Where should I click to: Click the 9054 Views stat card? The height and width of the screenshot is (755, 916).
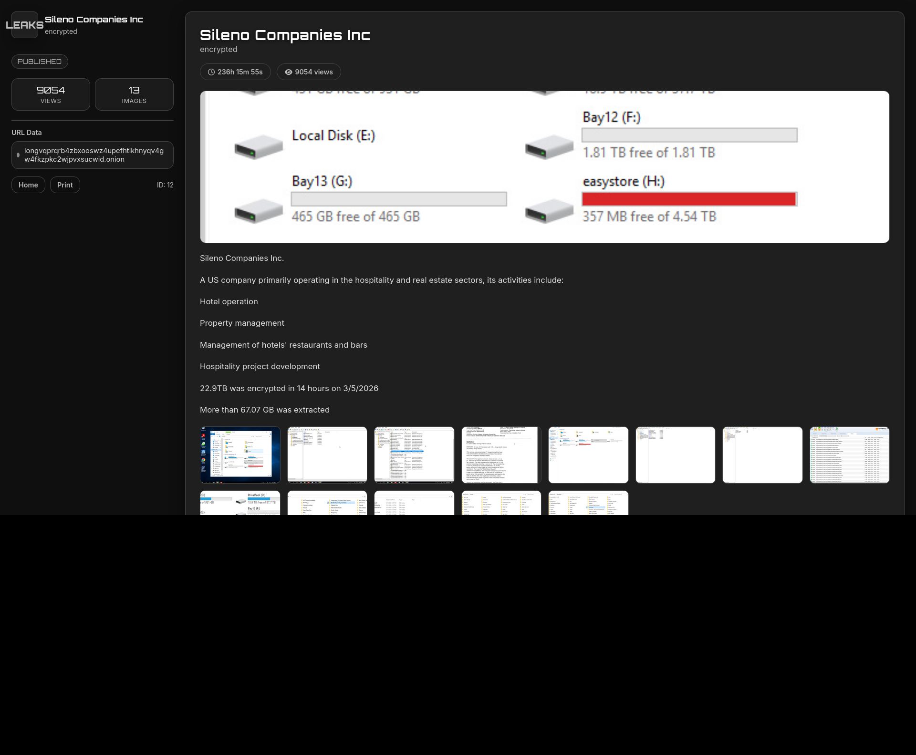pyautogui.click(x=51, y=94)
